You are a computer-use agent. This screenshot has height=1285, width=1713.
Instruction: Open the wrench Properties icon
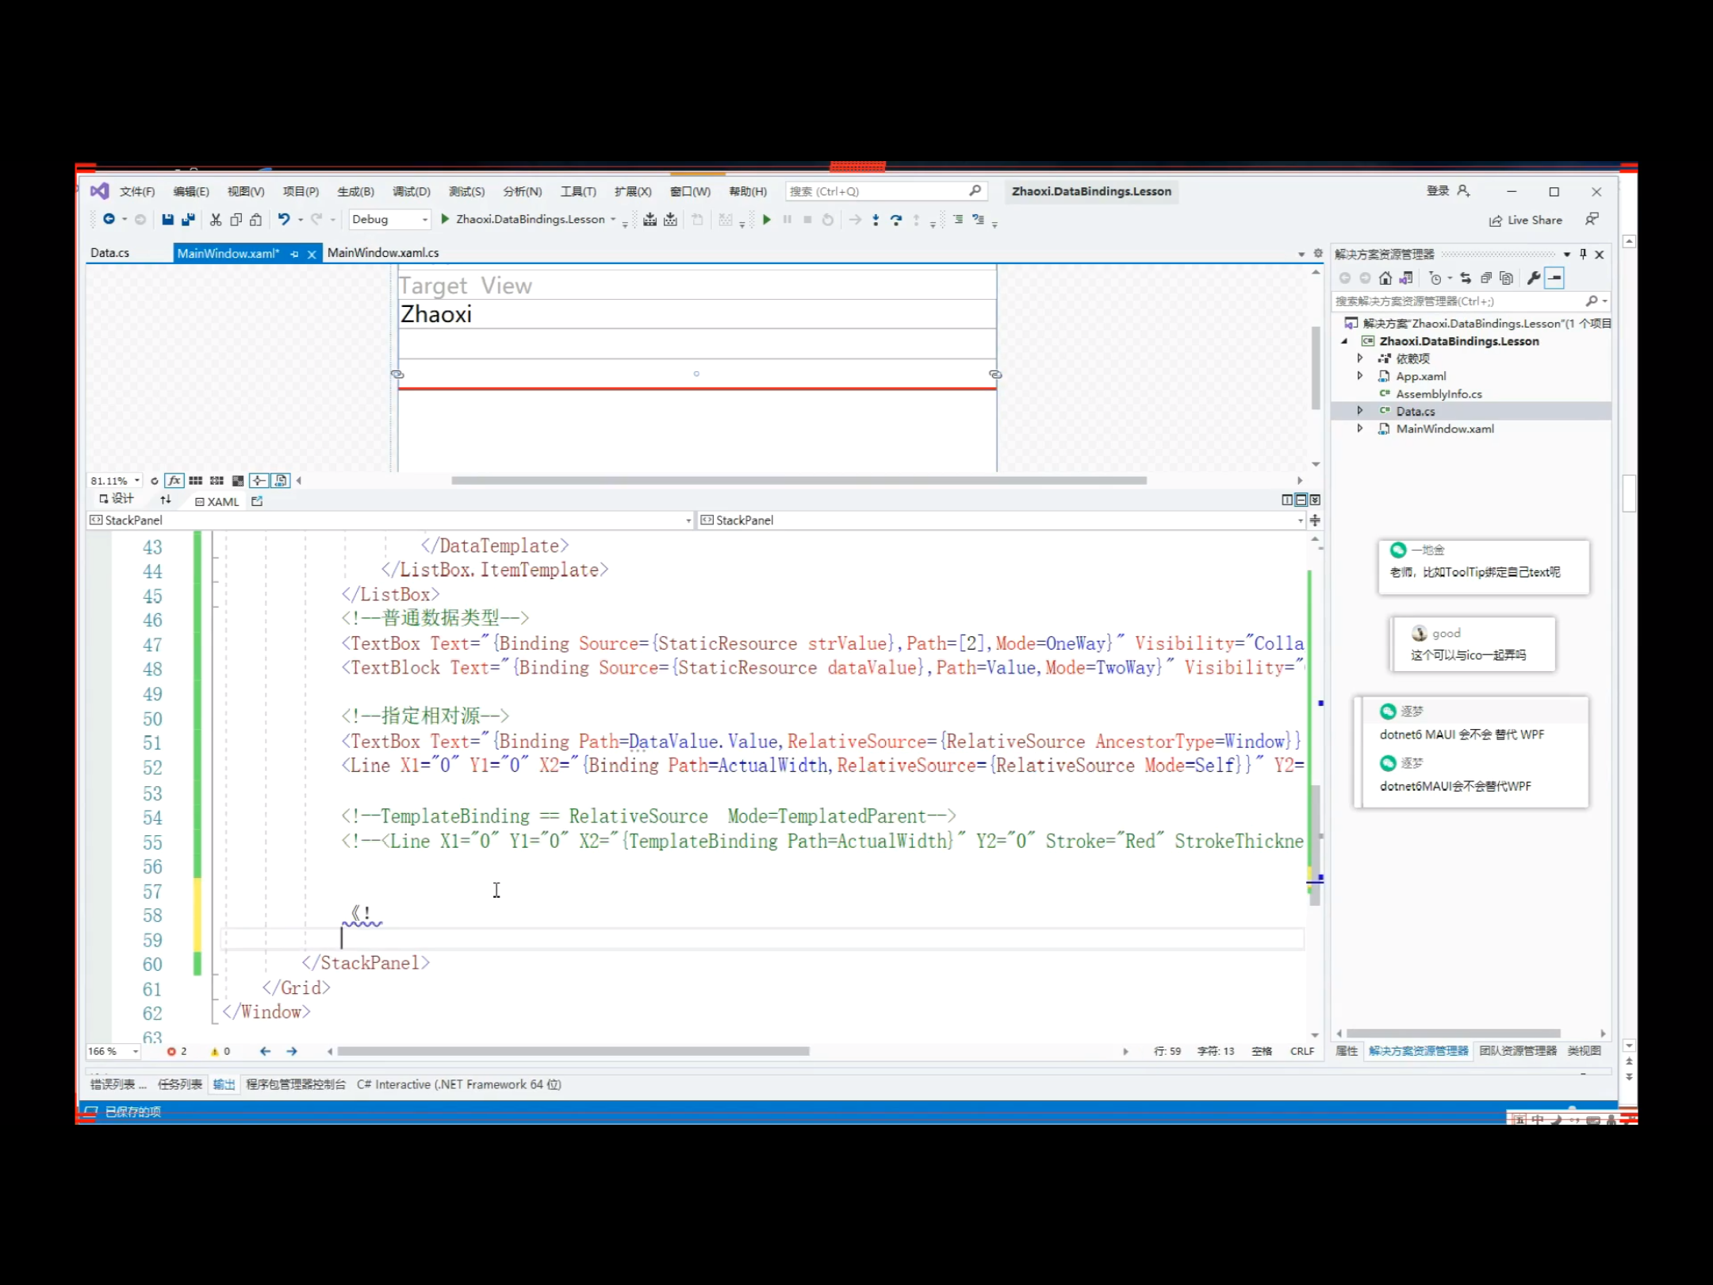coord(1533,278)
